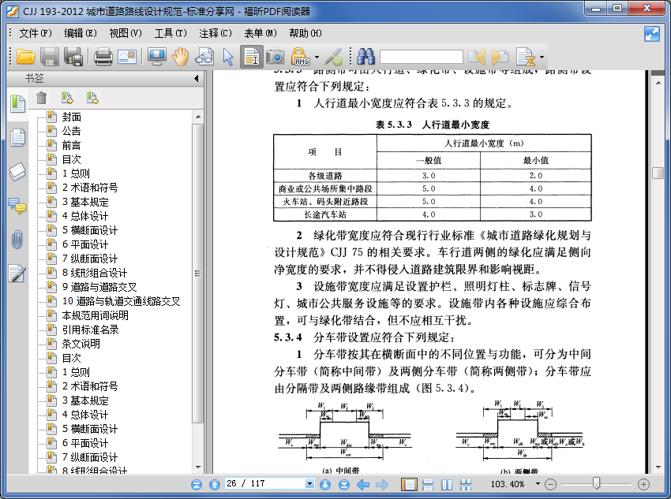Open the dropdown arrow next to RMS

317,57
